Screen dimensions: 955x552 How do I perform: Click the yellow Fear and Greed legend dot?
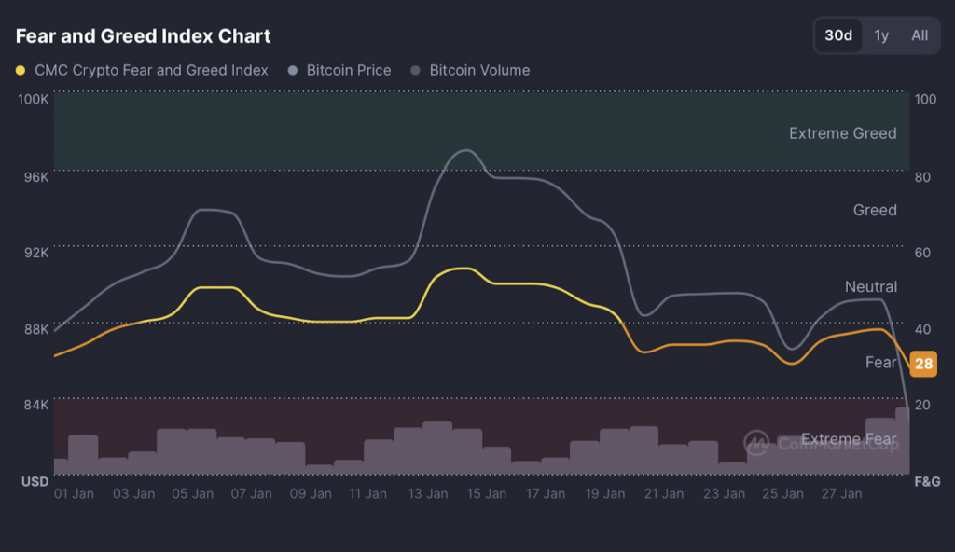coord(21,70)
